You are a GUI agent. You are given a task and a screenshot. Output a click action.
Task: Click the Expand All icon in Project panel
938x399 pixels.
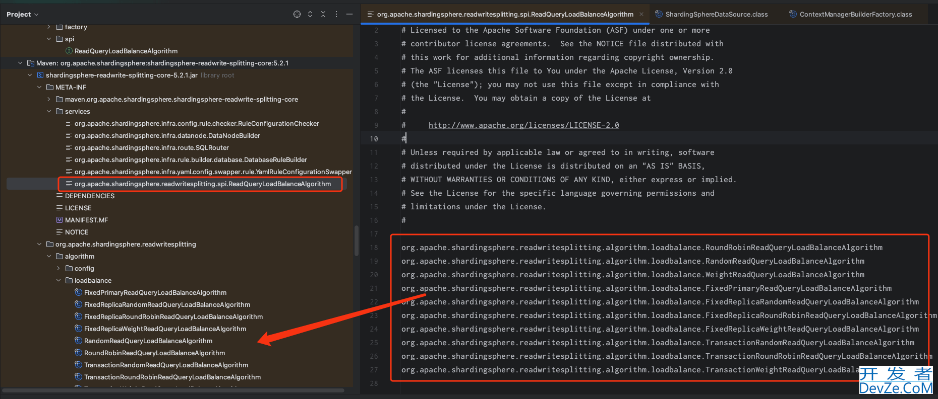(x=310, y=14)
